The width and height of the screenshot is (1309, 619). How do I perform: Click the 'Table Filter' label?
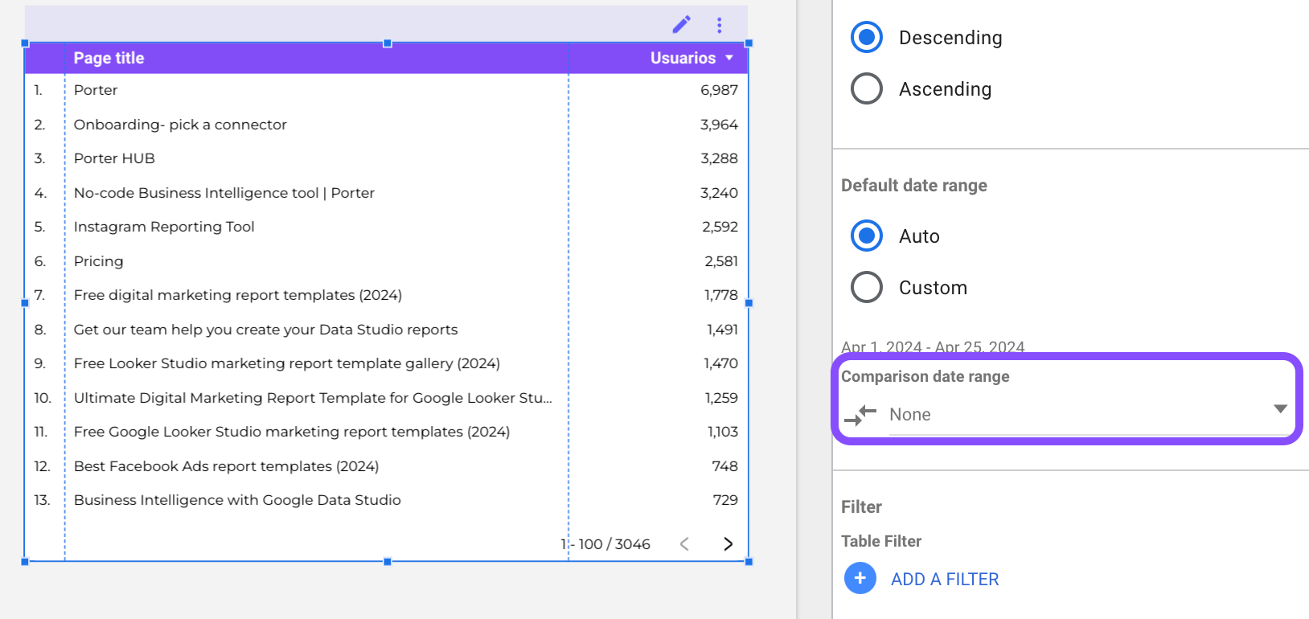point(881,541)
